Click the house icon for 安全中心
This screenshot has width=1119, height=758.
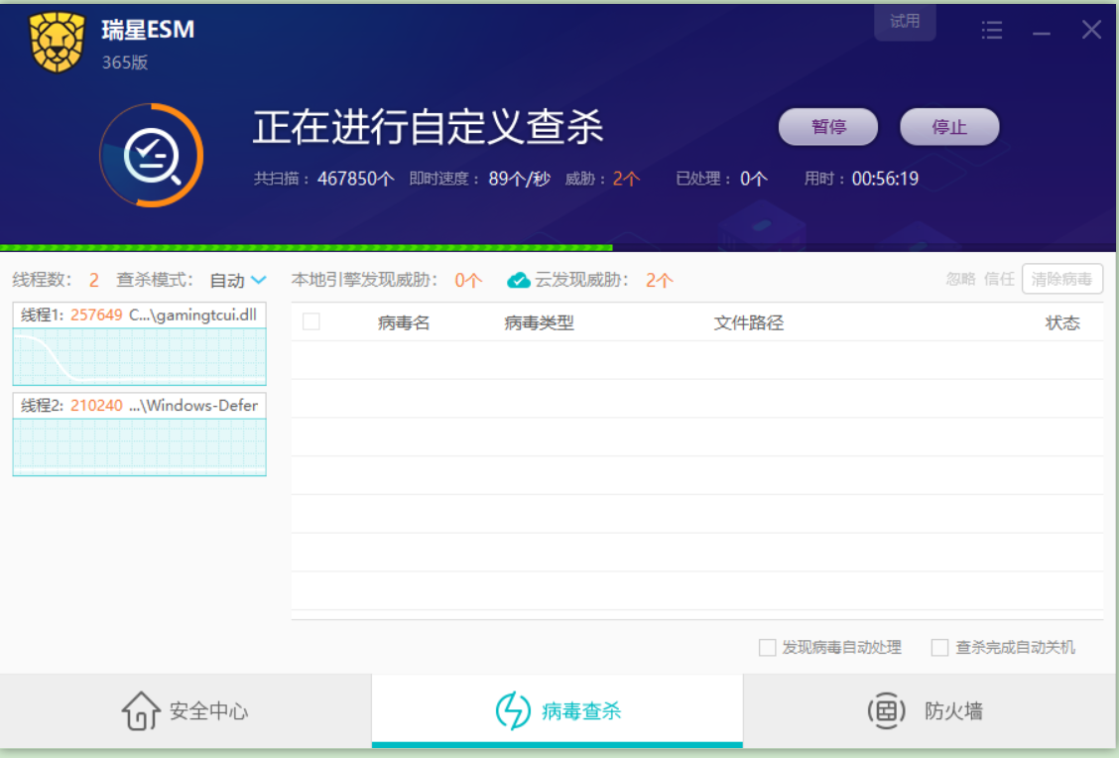tap(141, 711)
